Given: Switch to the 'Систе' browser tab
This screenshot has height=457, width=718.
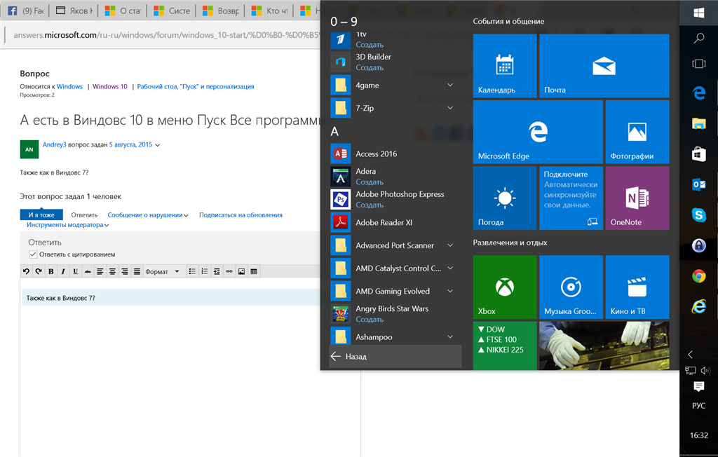Looking at the screenshot, I should click(172, 11).
